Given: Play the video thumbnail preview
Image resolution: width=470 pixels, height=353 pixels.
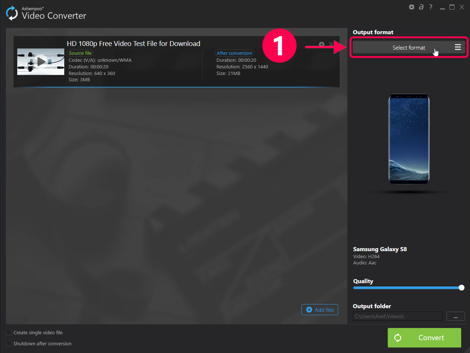Looking at the screenshot, I should (41, 62).
